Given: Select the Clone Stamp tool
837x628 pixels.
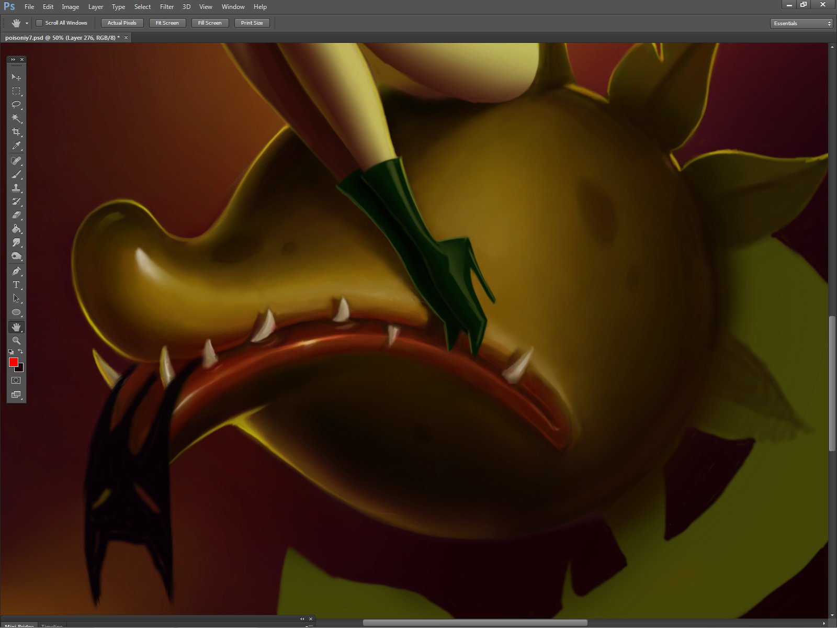Looking at the screenshot, I should (16, 188).
